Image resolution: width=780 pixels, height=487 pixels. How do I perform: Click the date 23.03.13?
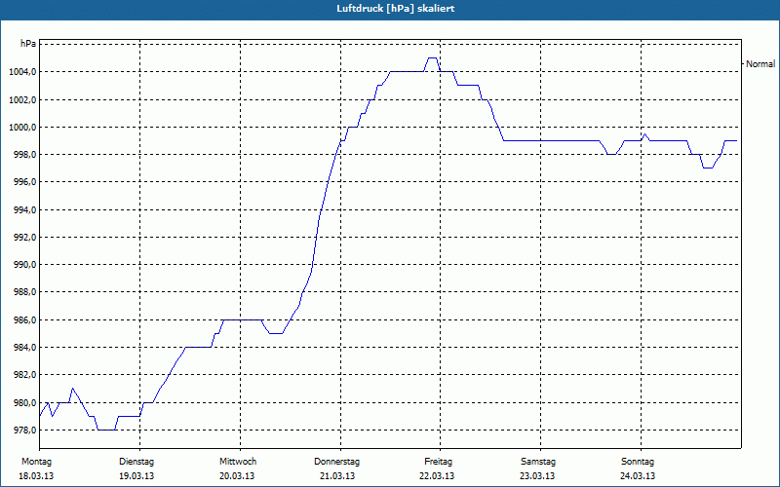point(537,476)
